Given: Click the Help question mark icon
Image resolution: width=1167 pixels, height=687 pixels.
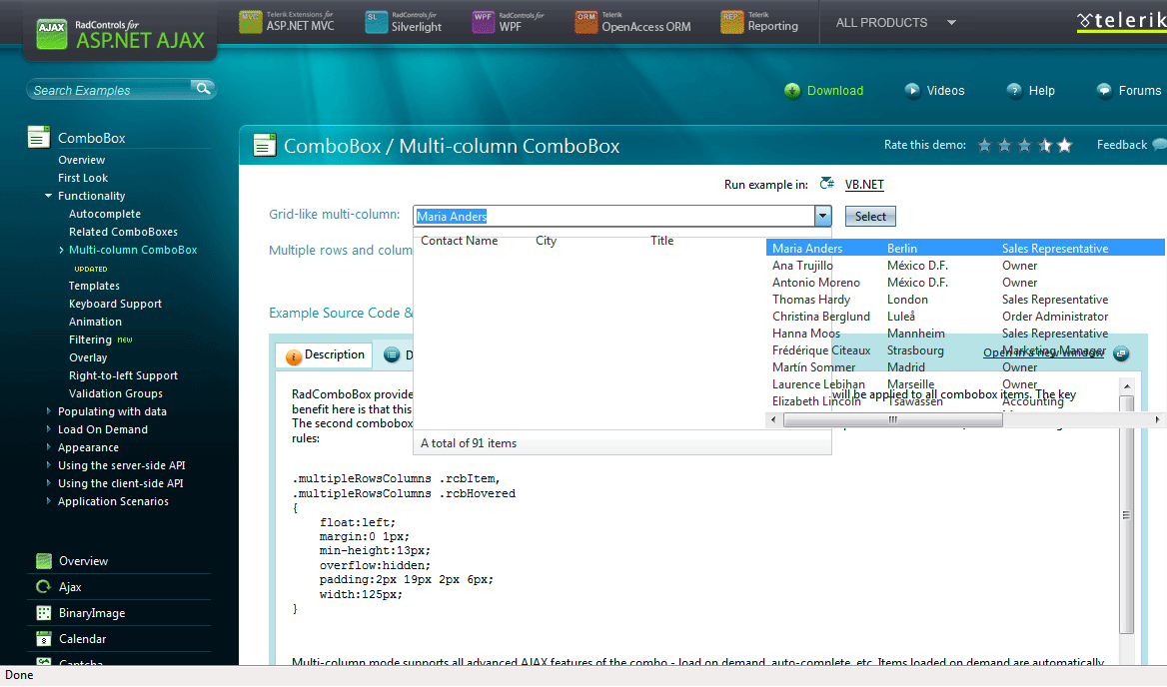Looking at the screenshot, I should point(1014,91).
